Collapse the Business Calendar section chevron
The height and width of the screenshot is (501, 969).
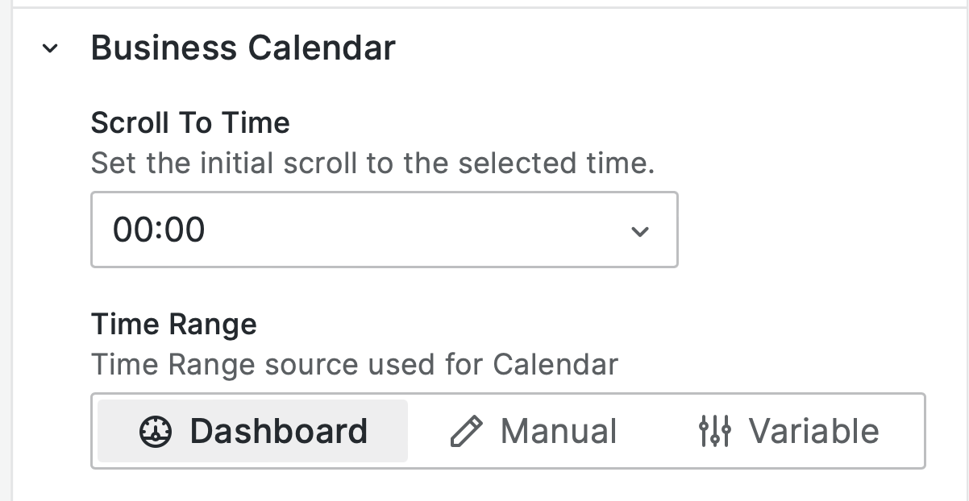coord(50,49)
